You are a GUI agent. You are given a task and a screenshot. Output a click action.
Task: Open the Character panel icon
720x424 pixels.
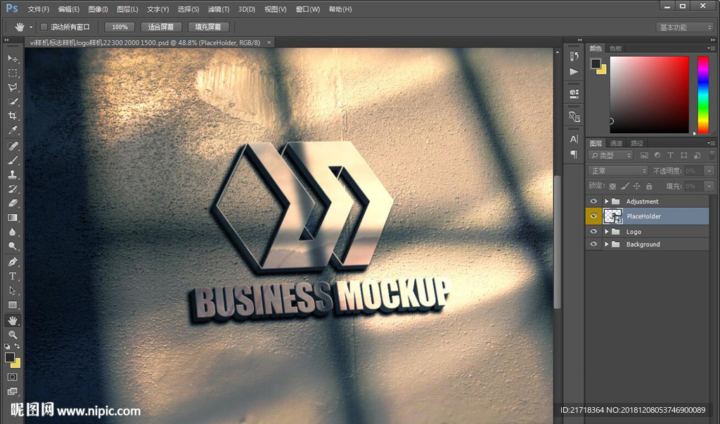click(574, 140)
